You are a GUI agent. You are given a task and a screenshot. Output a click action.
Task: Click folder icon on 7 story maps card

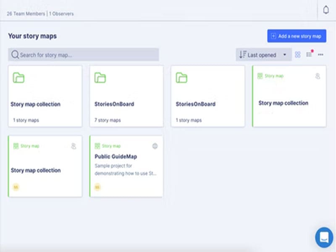(100, 78)
